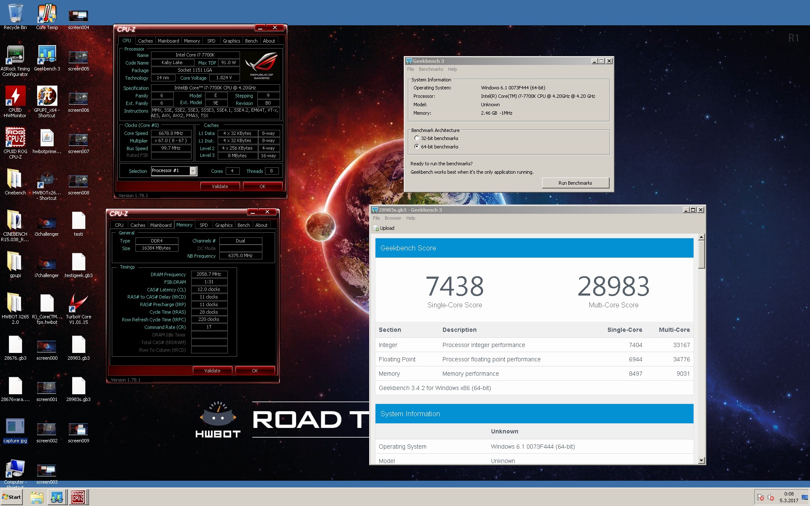
Task: Launch the Geekbench 3 desktop shortcut
Action: (x=47, y=58)
